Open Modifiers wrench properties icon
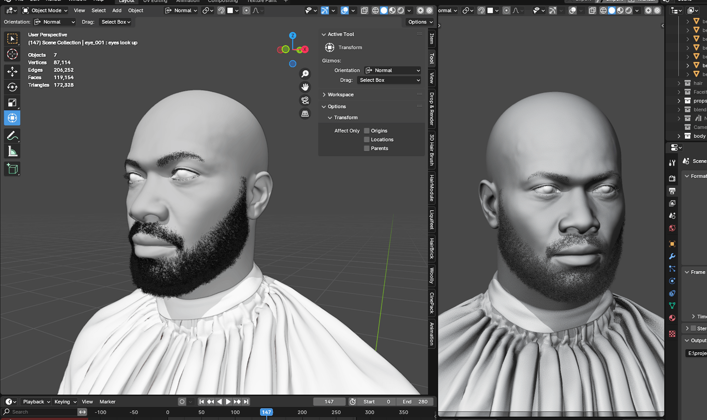Image resolution: width=707 pixels, height=420 pixels. click(x=672, y=256)
